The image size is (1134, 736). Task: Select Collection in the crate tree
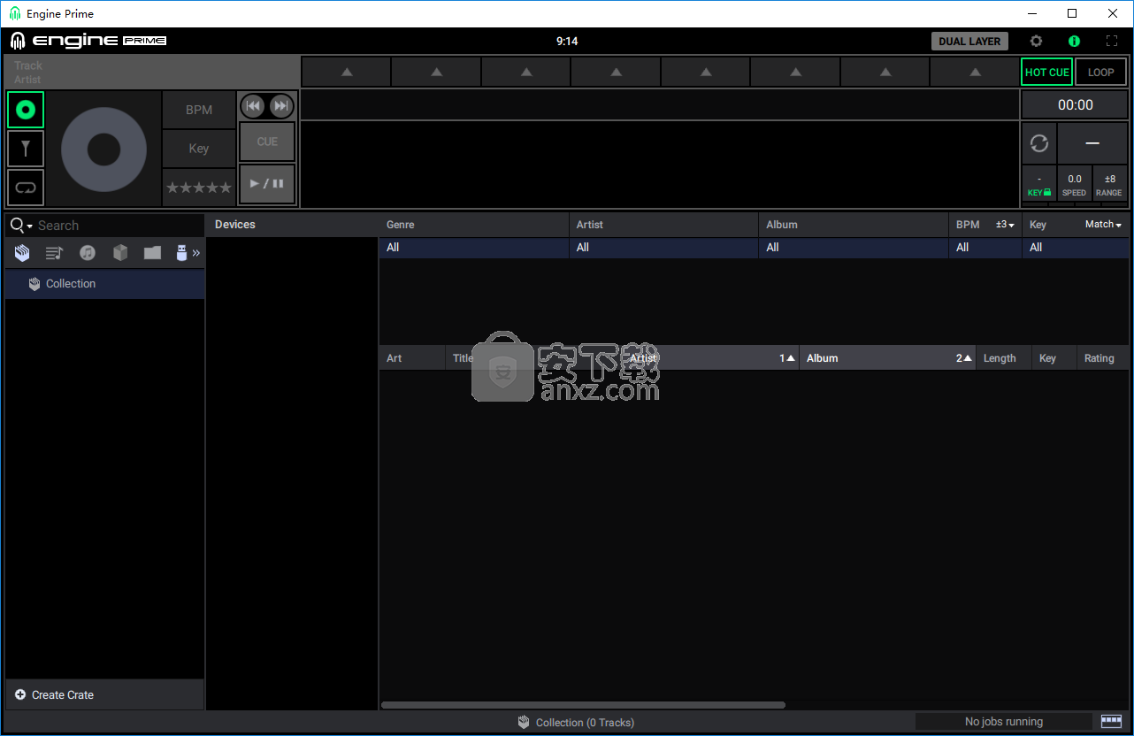coord(104,284)
